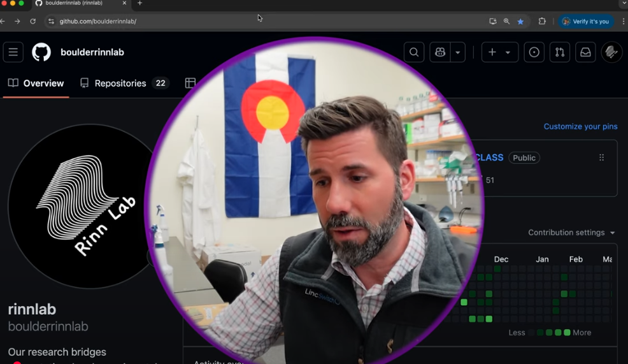This screenshot has width=628, height=364.
Task: Click the GitHub Octocat logo
Action: pyautogui.click(x=41, y=52)
